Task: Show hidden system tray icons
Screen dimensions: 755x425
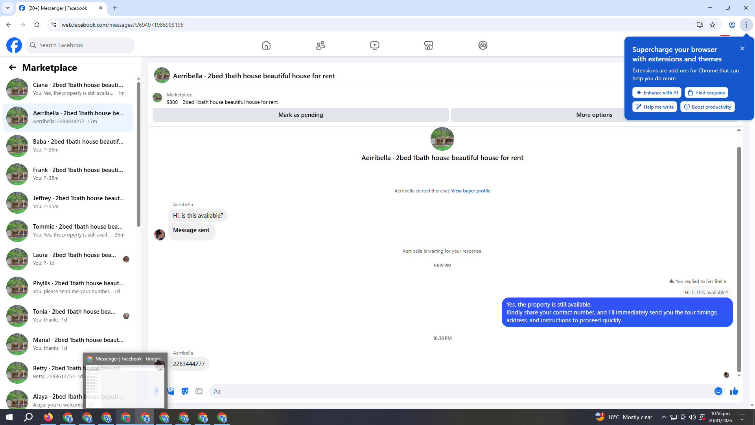Action: pyautogui.click(x=664, y=417)
